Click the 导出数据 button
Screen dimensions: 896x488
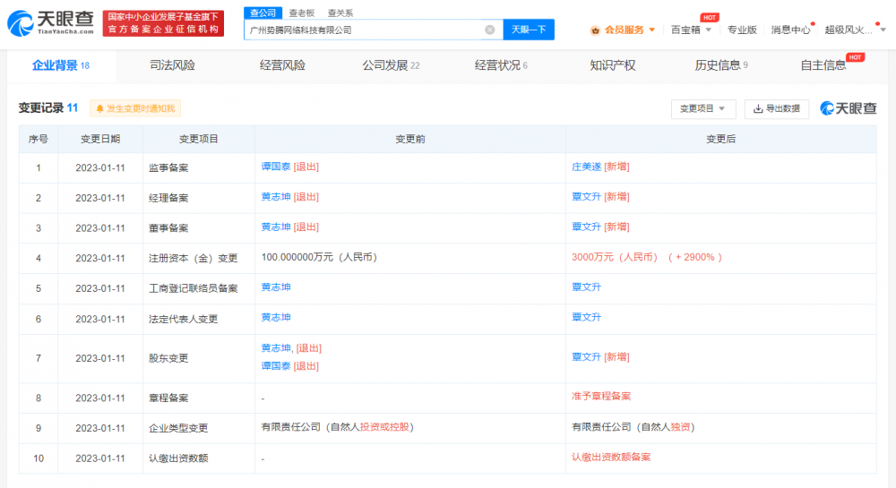click(x=777, y=108)
